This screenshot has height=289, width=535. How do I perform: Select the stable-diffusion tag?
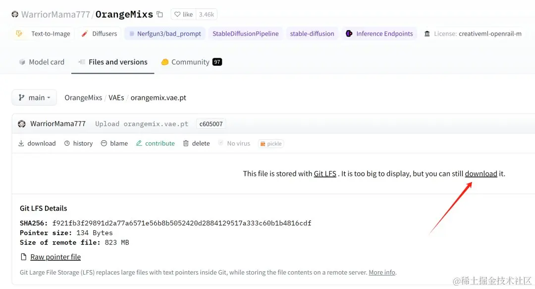[312, 34]
